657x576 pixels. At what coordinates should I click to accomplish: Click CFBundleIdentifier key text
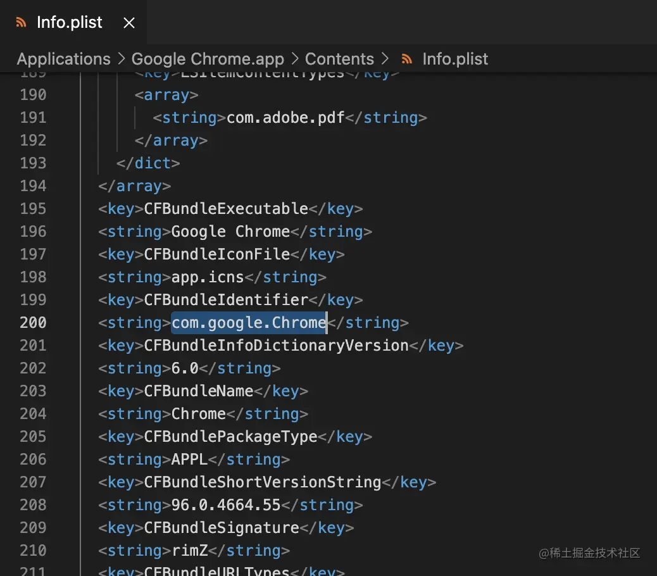point(226,301)
